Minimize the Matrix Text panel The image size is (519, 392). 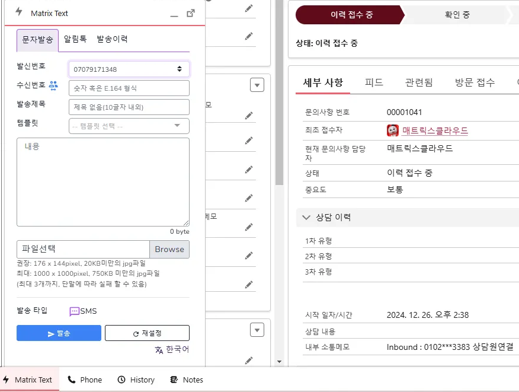[174, 14]
